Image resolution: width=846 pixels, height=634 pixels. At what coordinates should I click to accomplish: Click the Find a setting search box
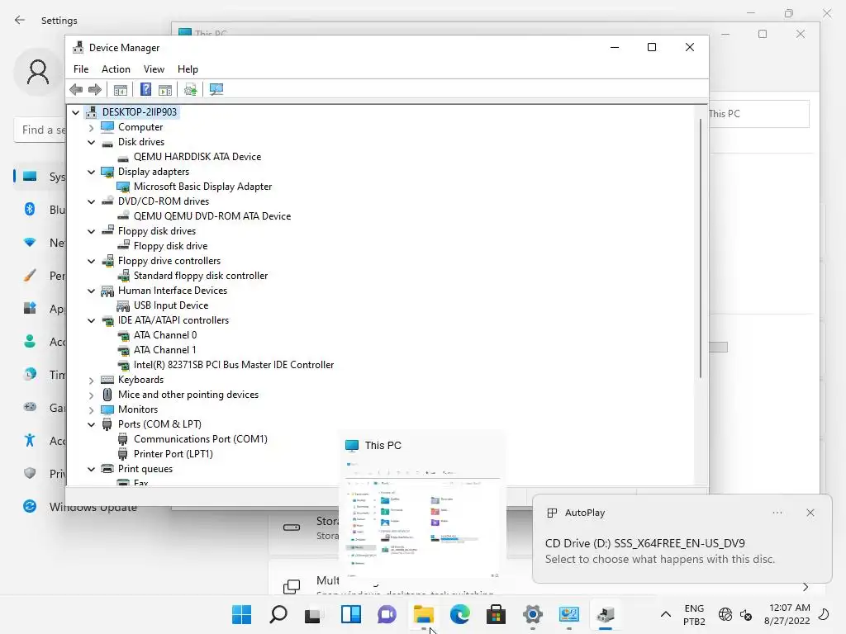coord(40,130)
